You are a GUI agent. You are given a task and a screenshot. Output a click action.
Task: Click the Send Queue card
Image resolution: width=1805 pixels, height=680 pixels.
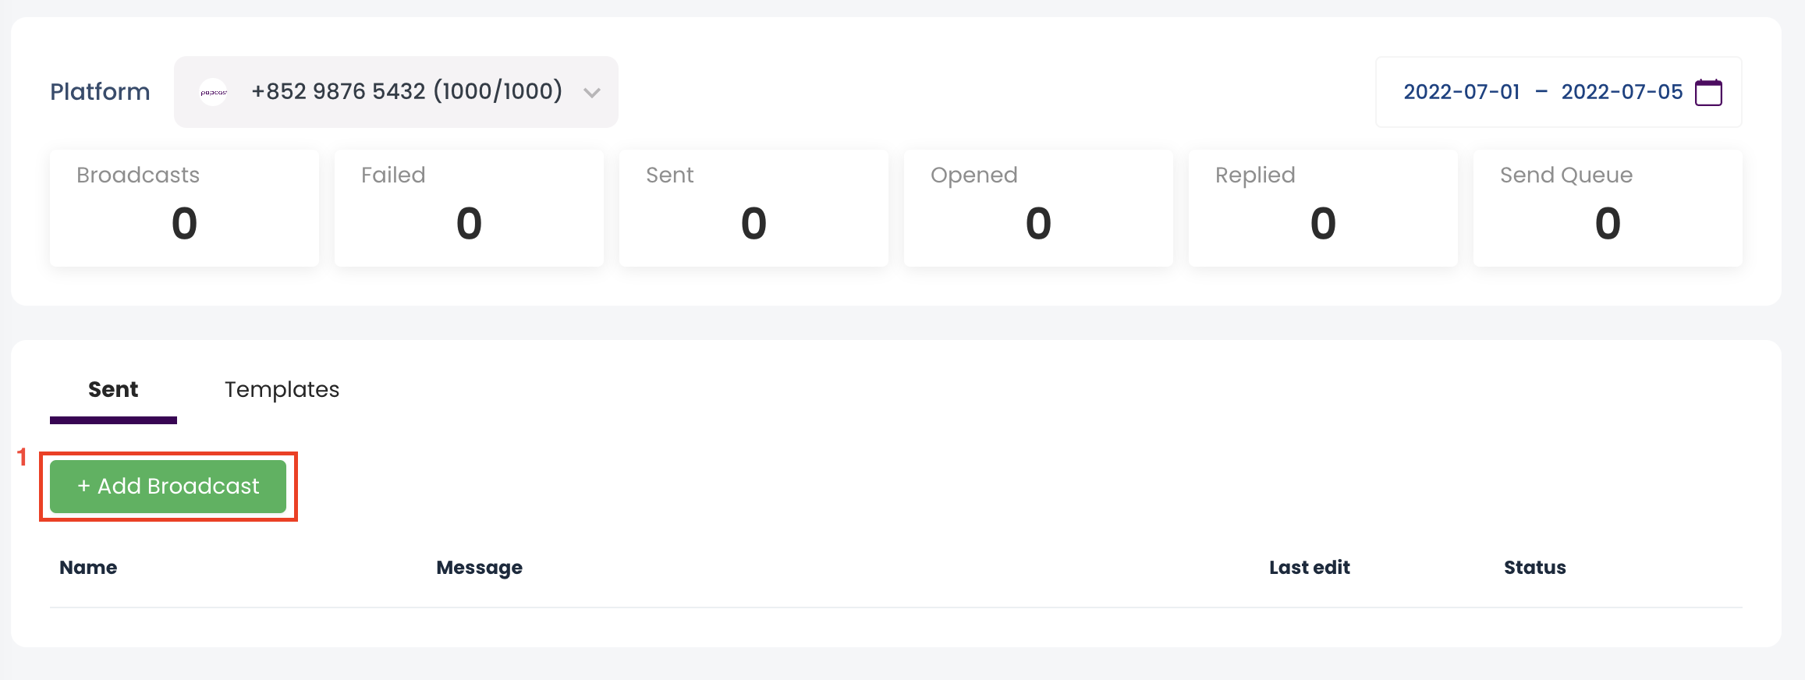1608,207
